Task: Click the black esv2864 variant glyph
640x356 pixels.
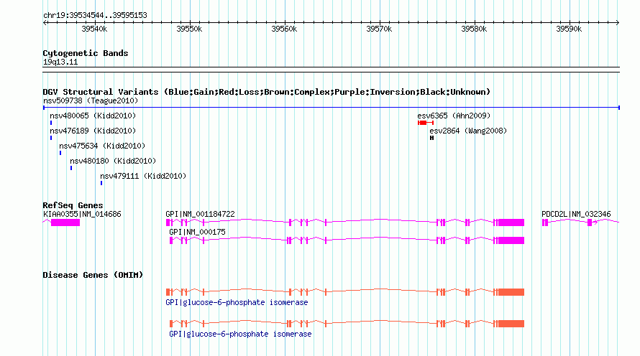Action: click(x=431, y=138)
